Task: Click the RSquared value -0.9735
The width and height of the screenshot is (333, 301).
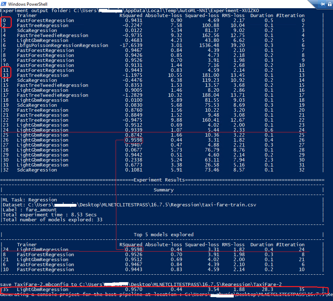Action: pyautogui.click(x=132, y=36)
